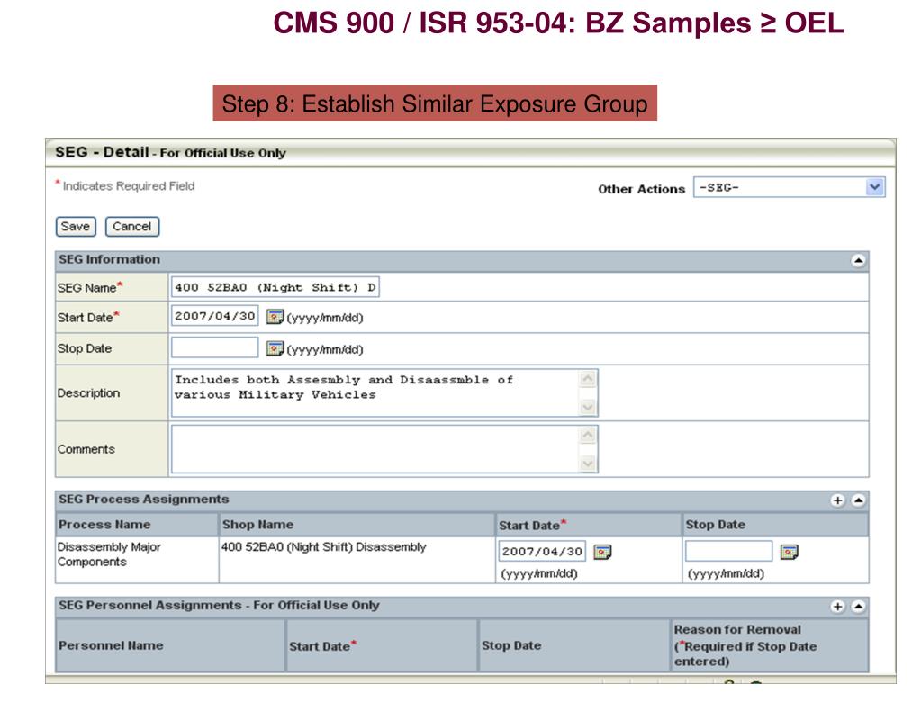Screen dimensions: 921x702
Task: Click the Description text area
Action: click(x=384, y=392)
